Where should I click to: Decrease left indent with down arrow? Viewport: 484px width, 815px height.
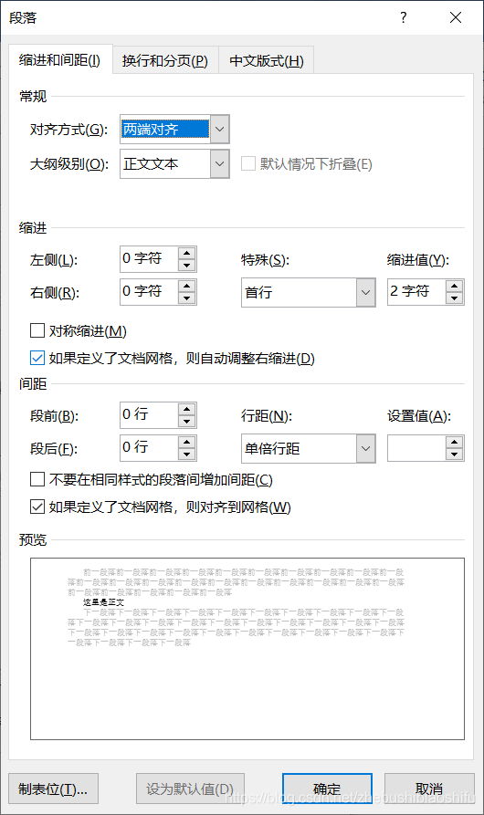[186, 266]
